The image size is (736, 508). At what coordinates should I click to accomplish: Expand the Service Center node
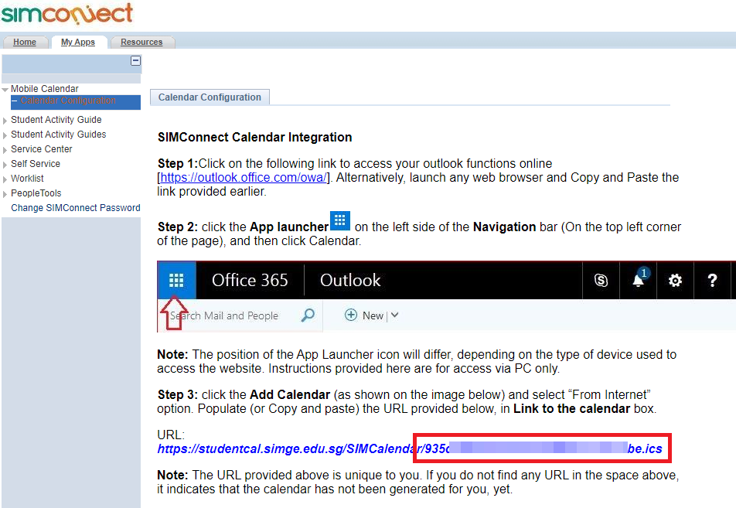pos(5,150)
